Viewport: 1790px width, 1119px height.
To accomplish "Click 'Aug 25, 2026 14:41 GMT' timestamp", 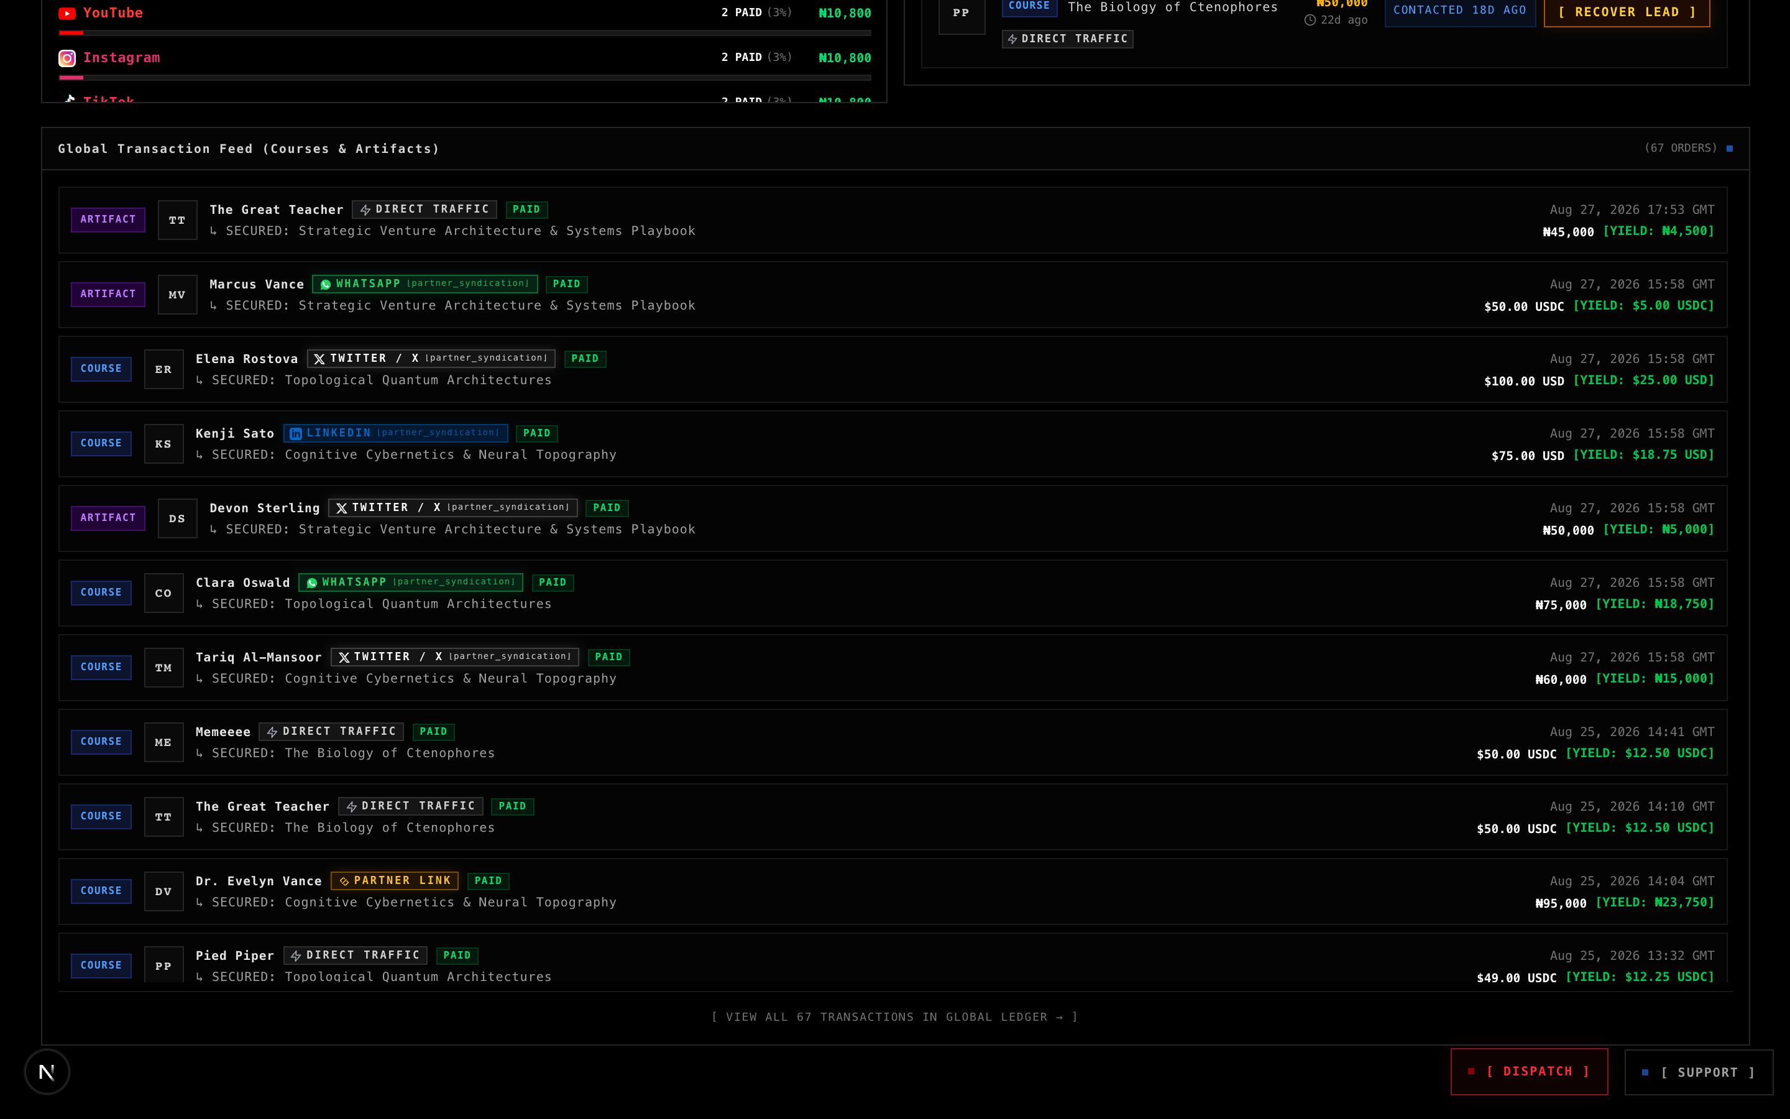I will [1632, 732].
